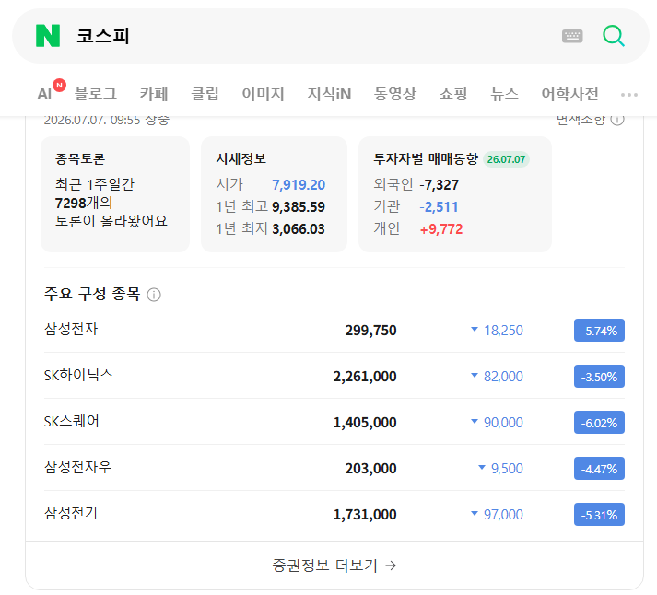Open the 투자자별 매매동향 card
The width and height of the screenshot is (657, 595).
(x=455, y=194)
